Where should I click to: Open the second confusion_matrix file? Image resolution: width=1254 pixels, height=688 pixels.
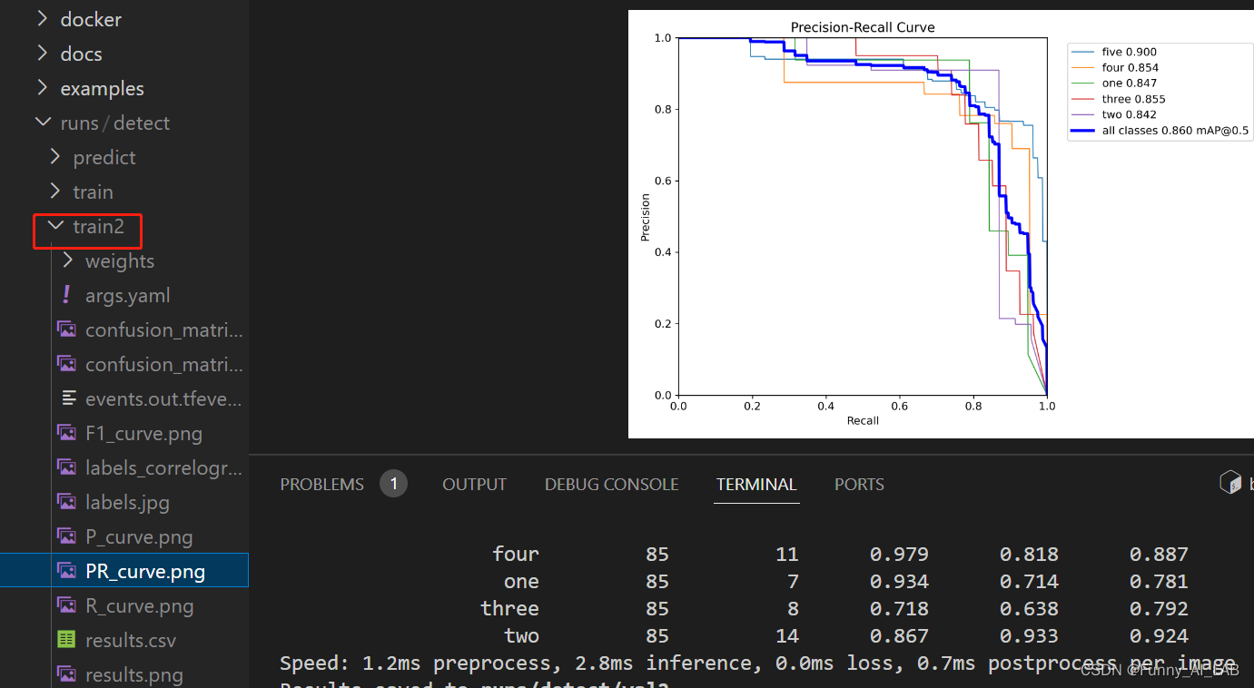[x=163, y=364]
